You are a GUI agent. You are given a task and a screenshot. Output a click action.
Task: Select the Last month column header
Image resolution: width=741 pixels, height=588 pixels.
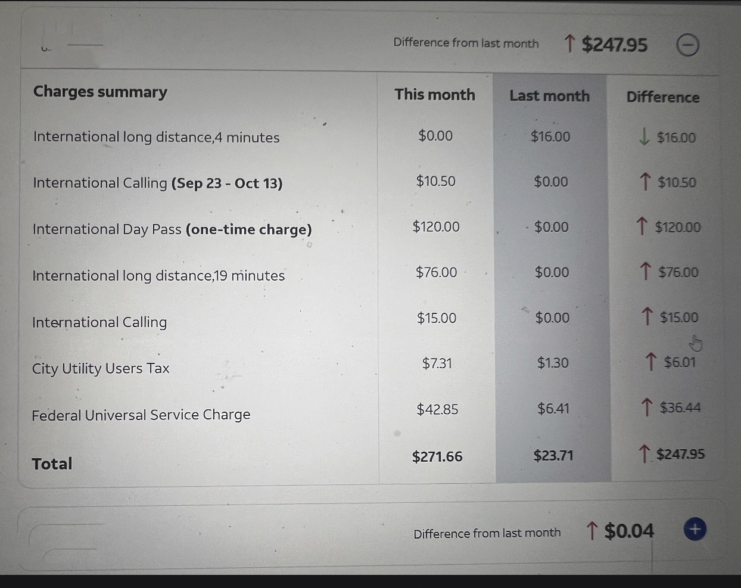pyautogui.click(x=549, y=96)
